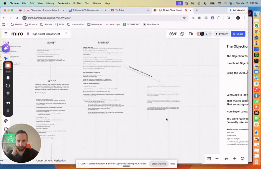The image size is (261, 169).
Task: Select Uncertainty & Hesitation heading
Action: point(51,160)
